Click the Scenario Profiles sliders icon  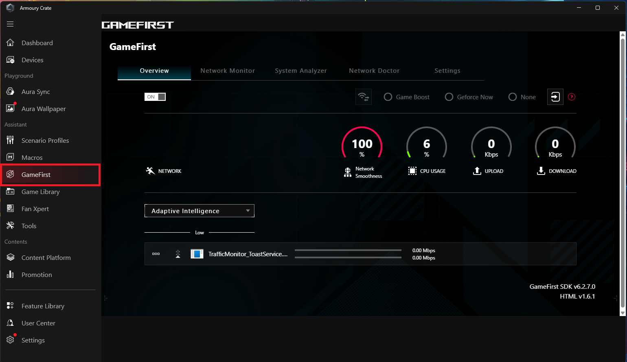click(x=10, y=140)
